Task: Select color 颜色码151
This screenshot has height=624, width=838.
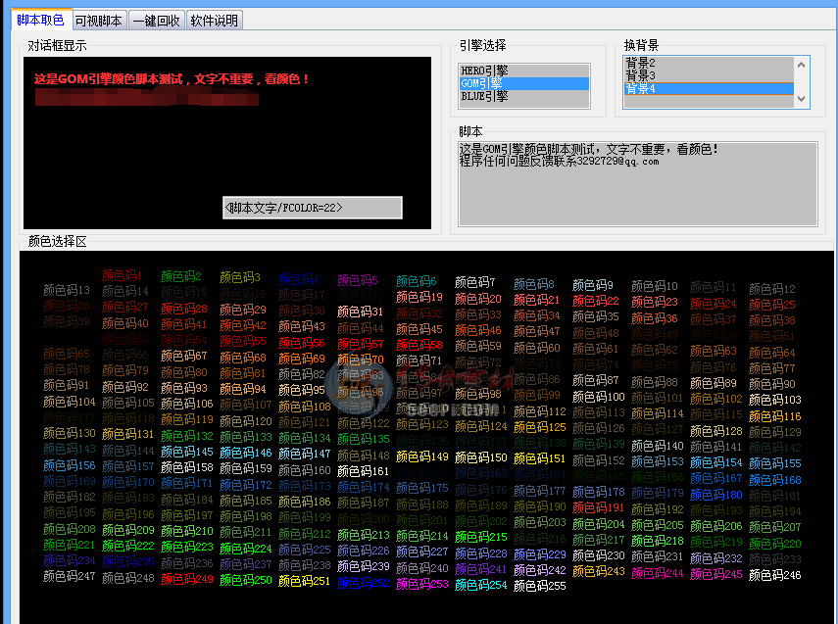Action: pyautogui.click(x=540, y=458)
